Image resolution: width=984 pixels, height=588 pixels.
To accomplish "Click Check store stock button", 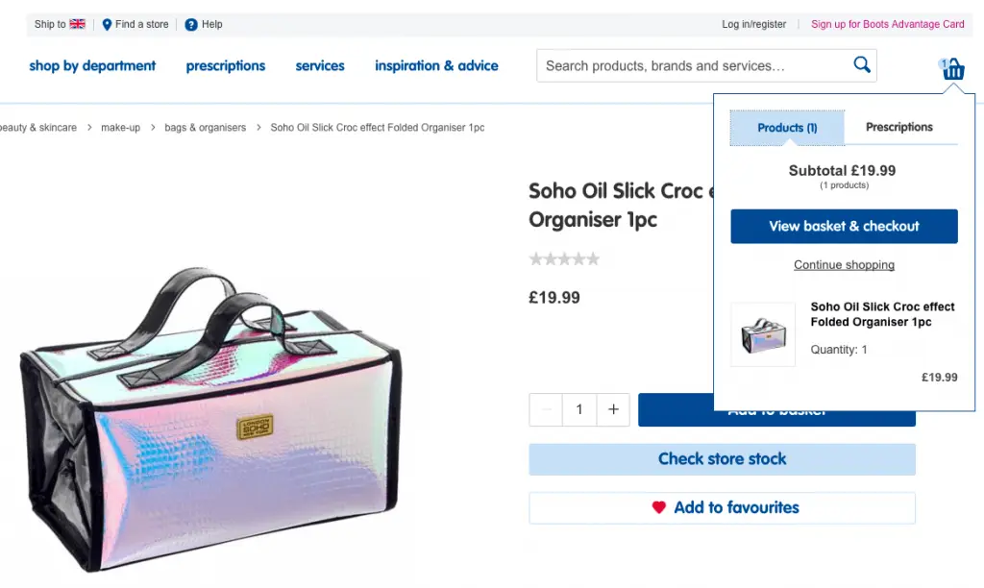I will tap(722, 459).
